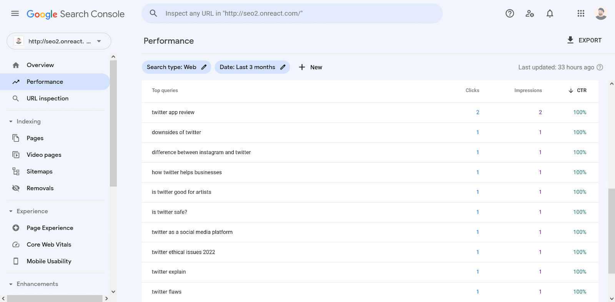Open the notifications bell
Screen dimensions: 615x302
click(x=550, y=13)
